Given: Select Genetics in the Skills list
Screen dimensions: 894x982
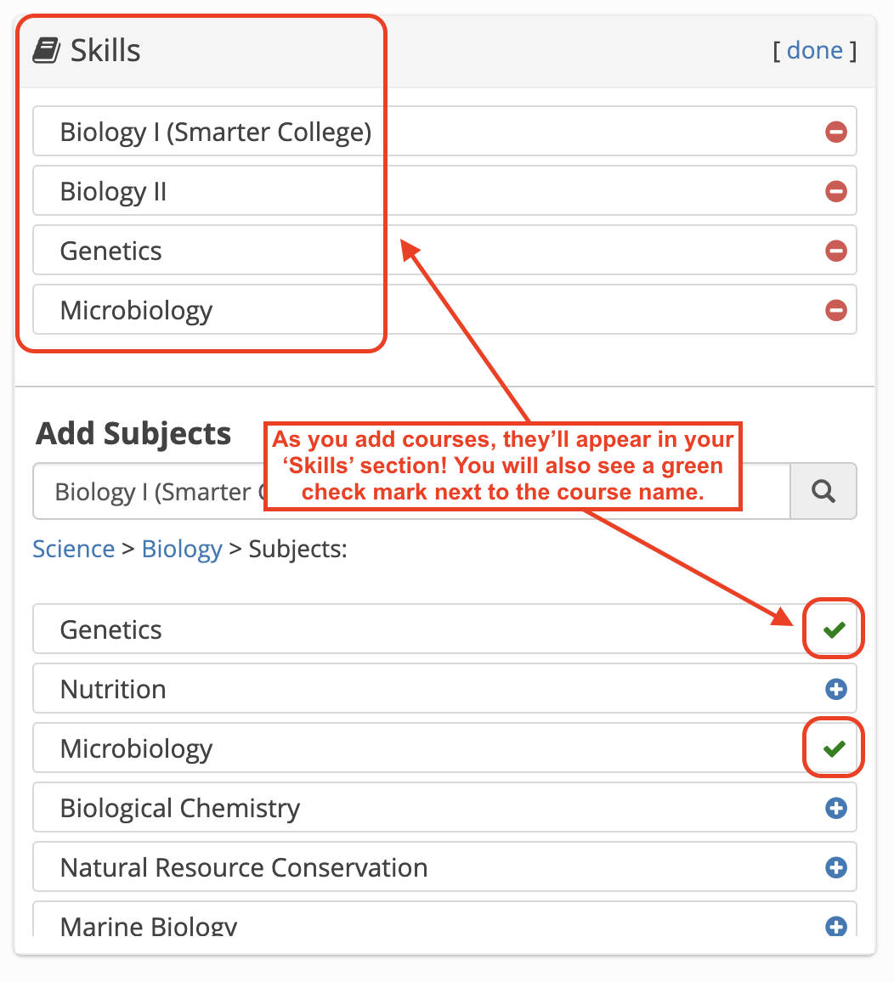Looking at the screenshot, I should [x=444, y=250].
